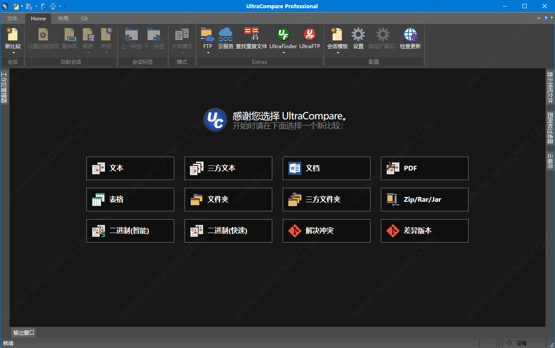
Task: Start a Document (文档) comparison
Action: click(327, 168)
